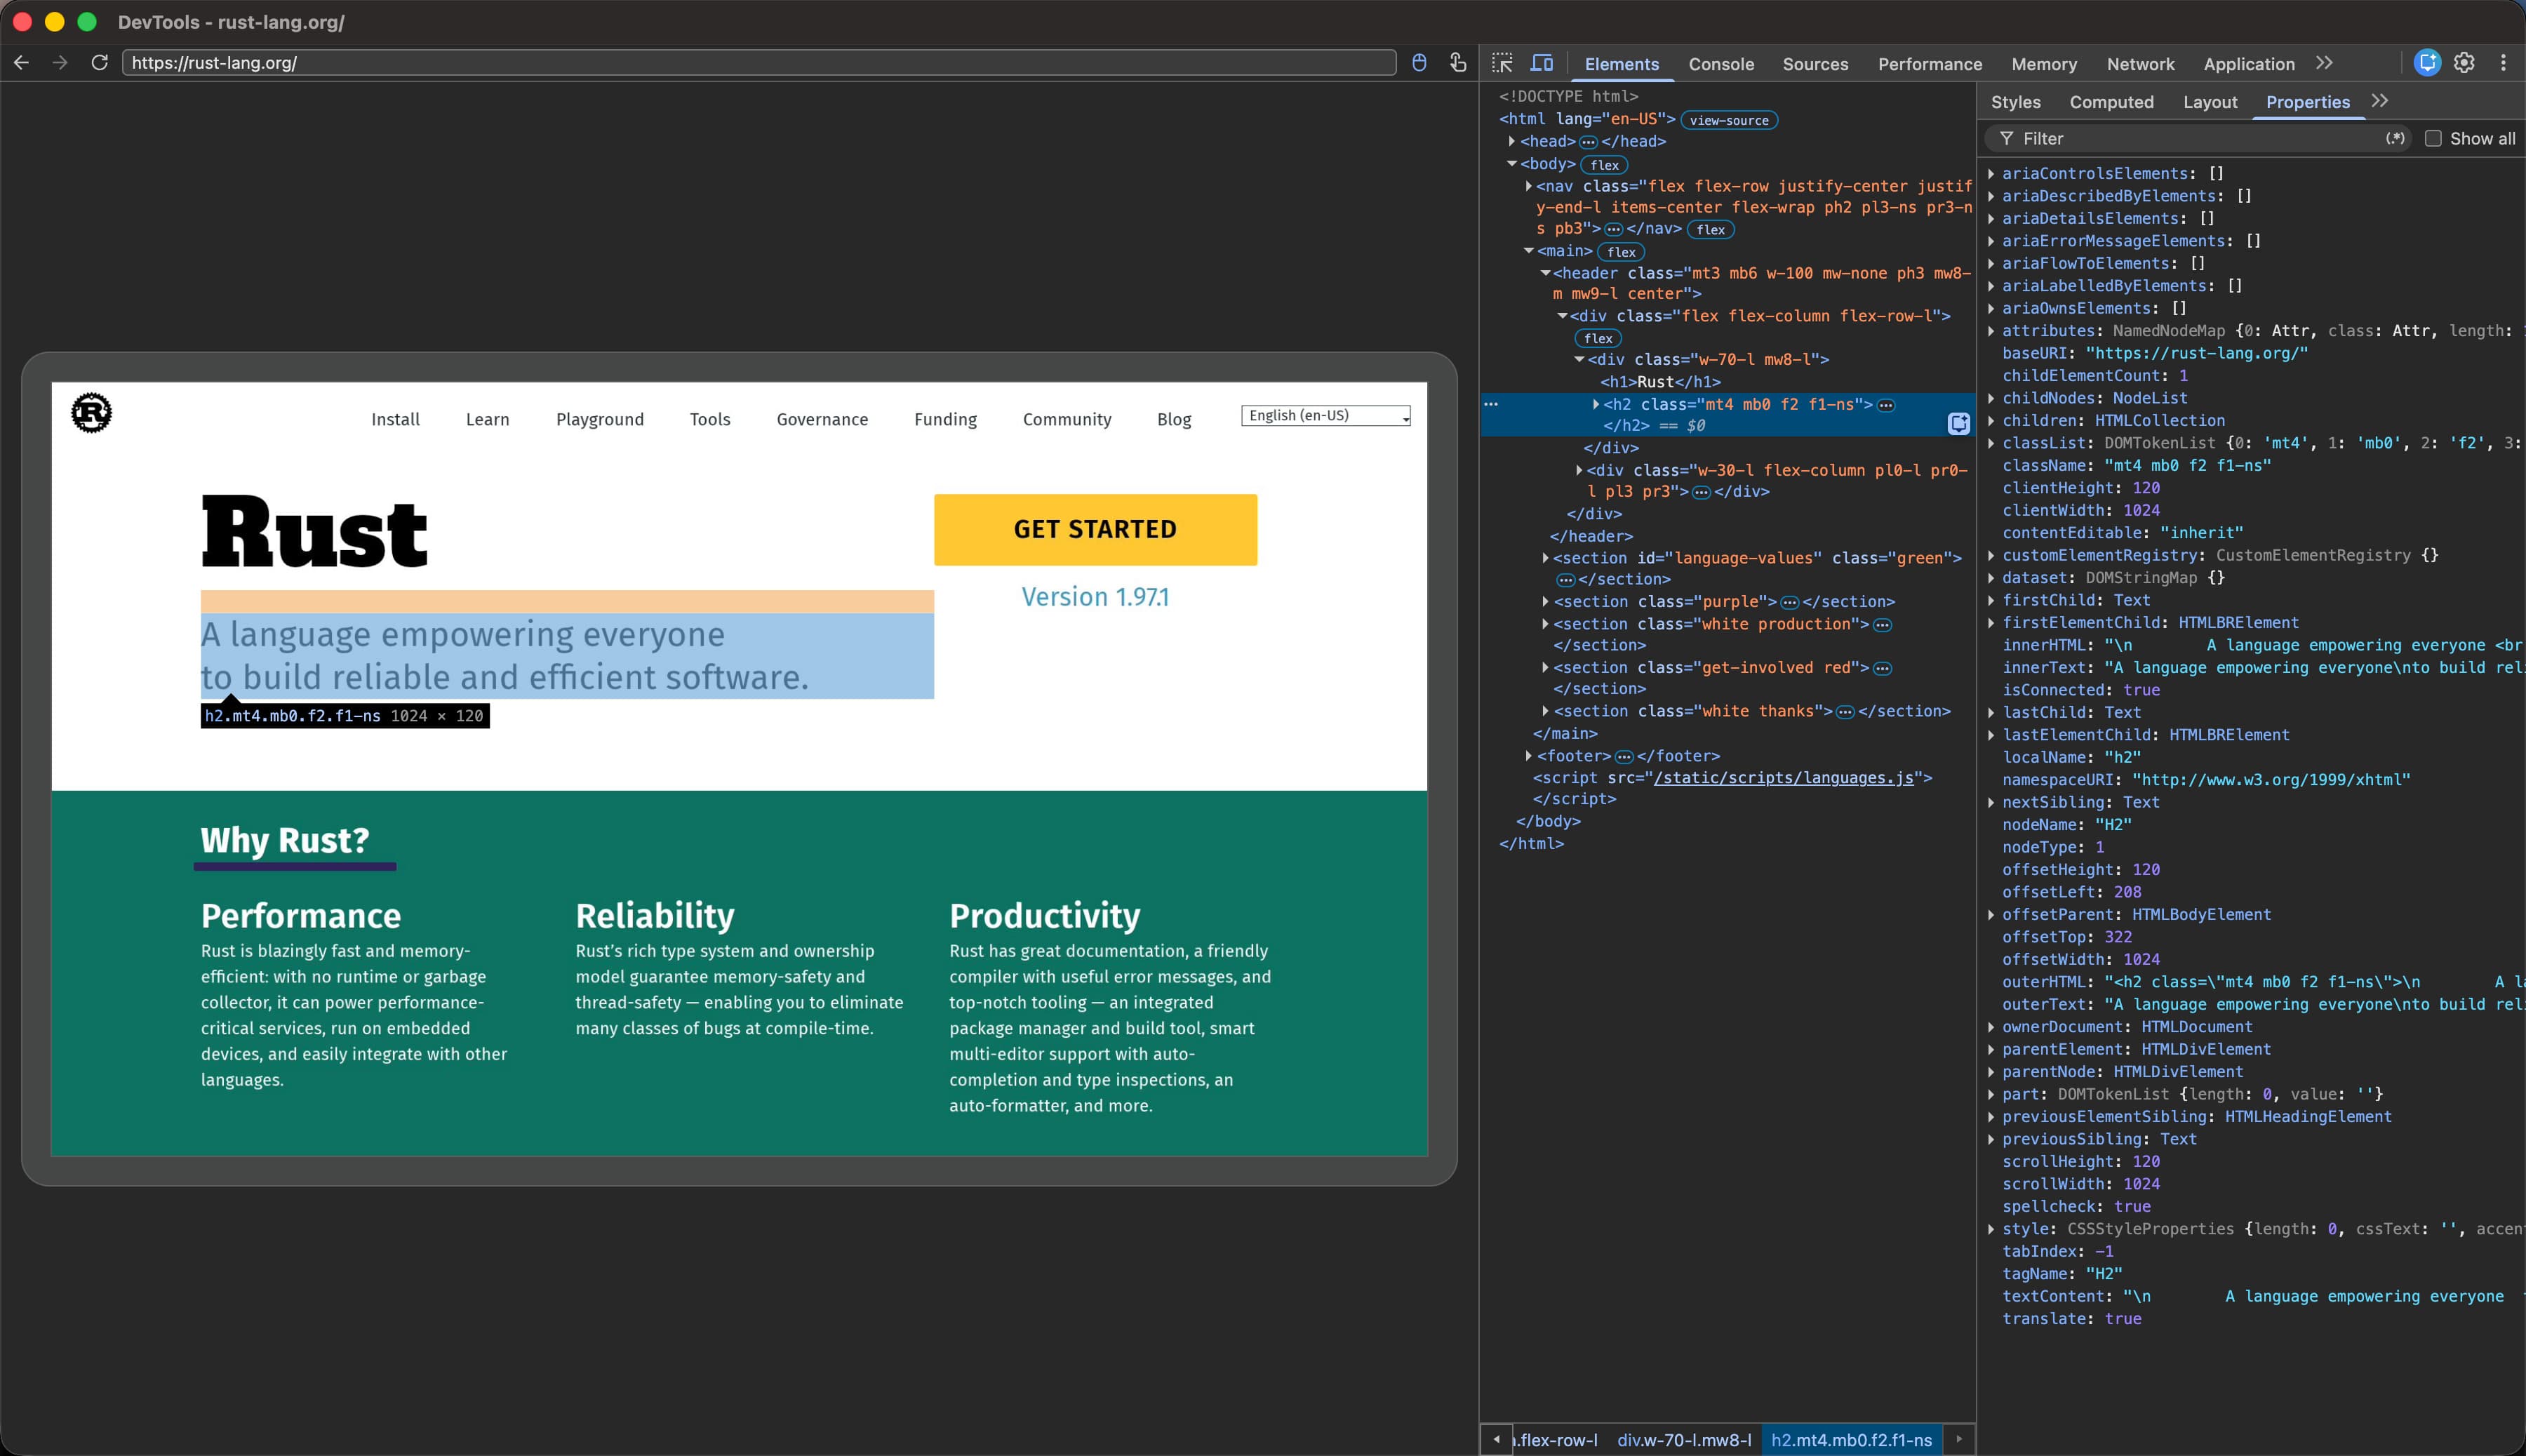Expand the classList property
Image resolution: width=2526 pixels, height=1456 pixels.
click(x=1991, y=443)
